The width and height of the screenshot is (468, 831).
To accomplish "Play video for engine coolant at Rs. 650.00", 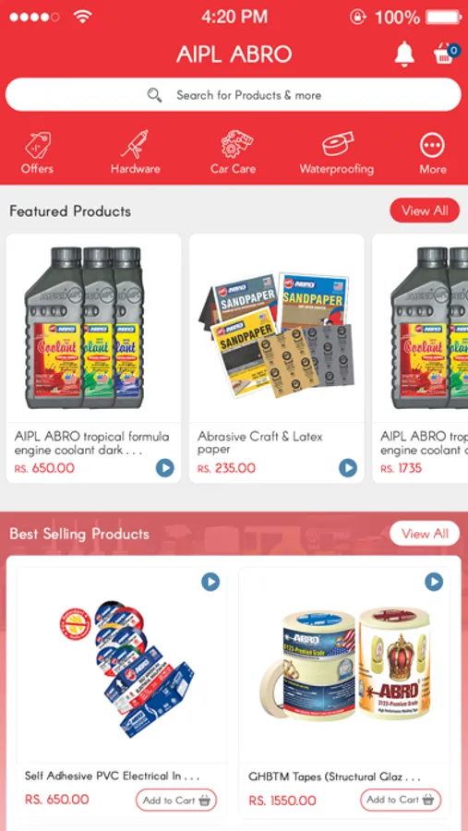I will [x=165, y=468].
